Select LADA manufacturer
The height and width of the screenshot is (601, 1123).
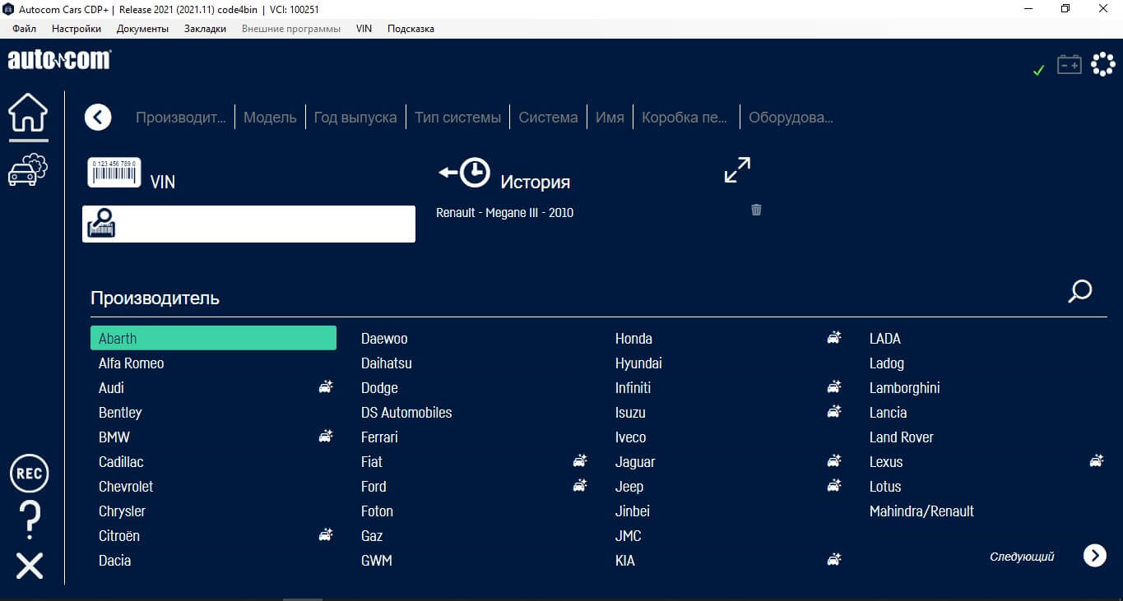pos(884,338)
